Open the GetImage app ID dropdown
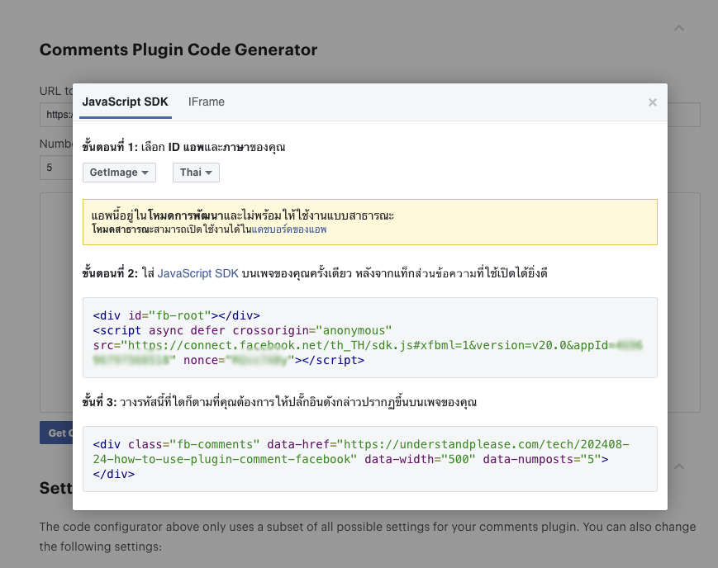 point(119,173)
